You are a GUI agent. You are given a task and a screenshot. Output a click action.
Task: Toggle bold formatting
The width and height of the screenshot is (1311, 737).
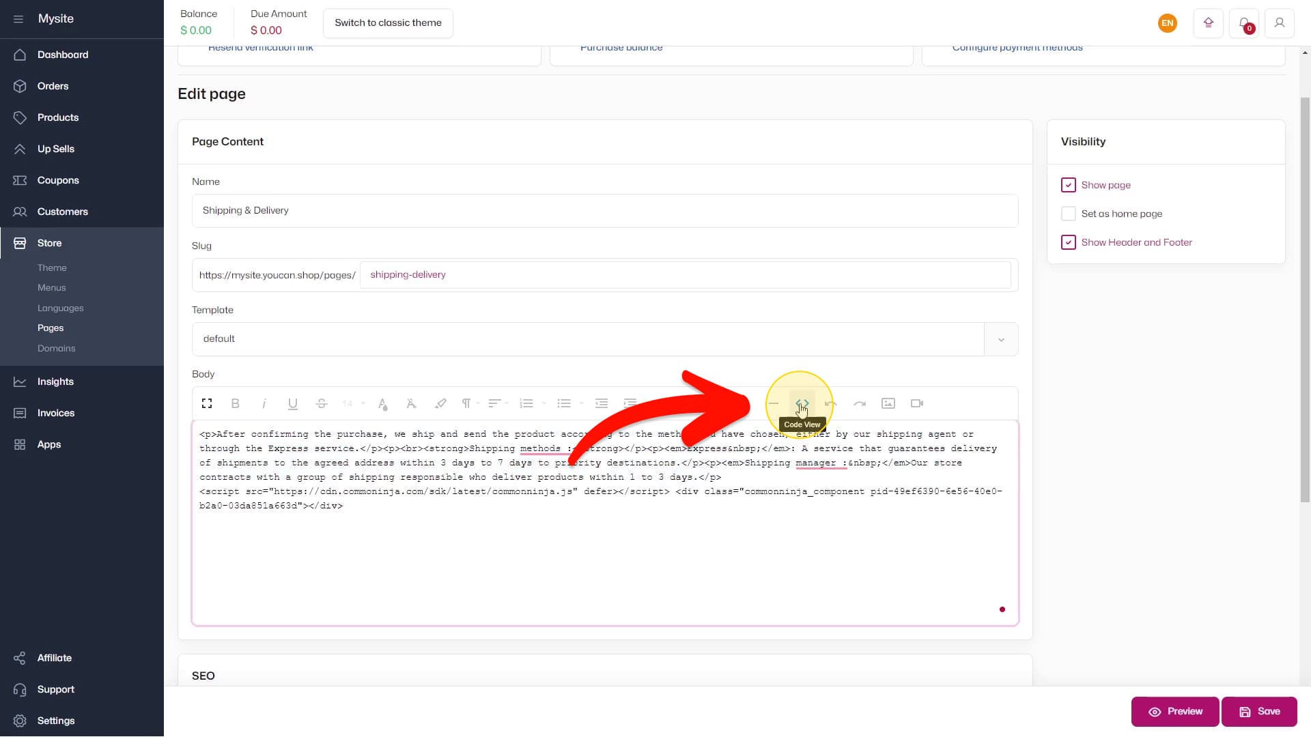[x=236, y=403]
